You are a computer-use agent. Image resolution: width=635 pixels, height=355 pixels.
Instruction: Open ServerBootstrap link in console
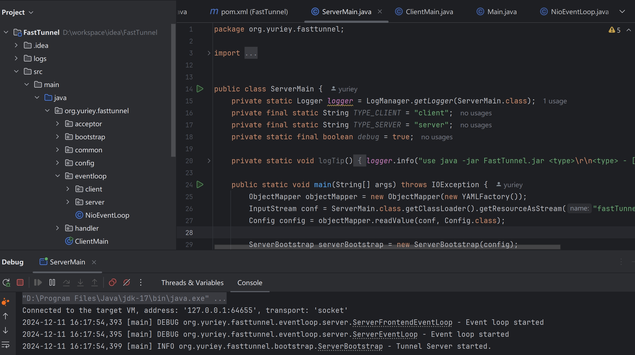point(350,346)
